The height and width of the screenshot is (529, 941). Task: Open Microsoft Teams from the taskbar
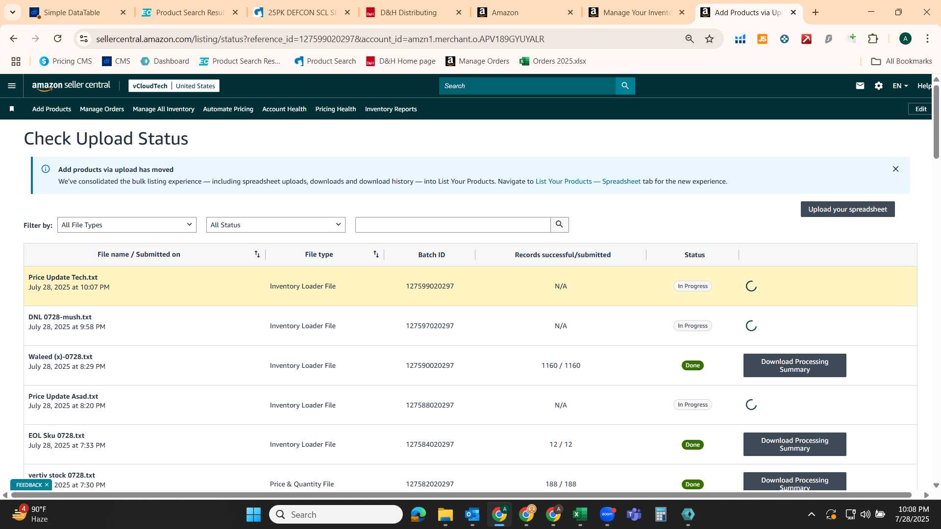pos(634,514)
